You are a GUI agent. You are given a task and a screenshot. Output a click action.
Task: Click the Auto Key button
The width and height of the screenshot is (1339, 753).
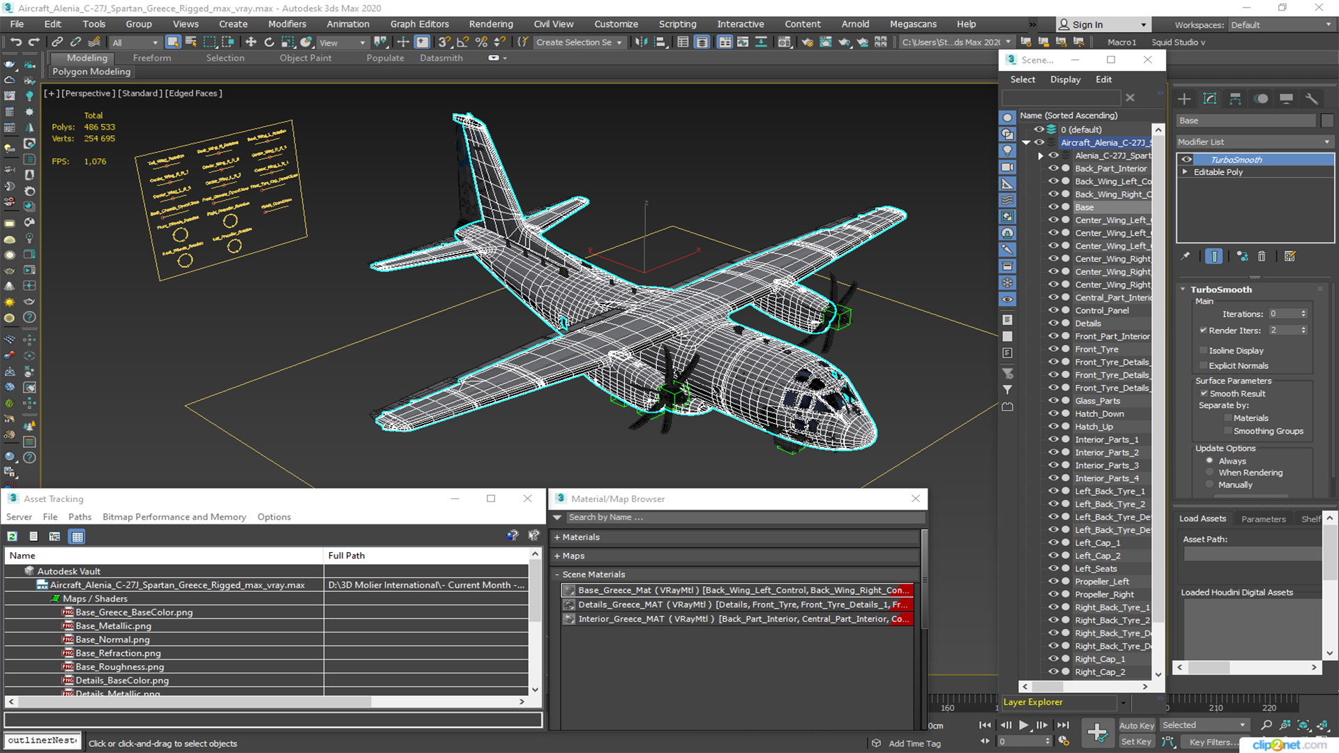pos(1136,726)
